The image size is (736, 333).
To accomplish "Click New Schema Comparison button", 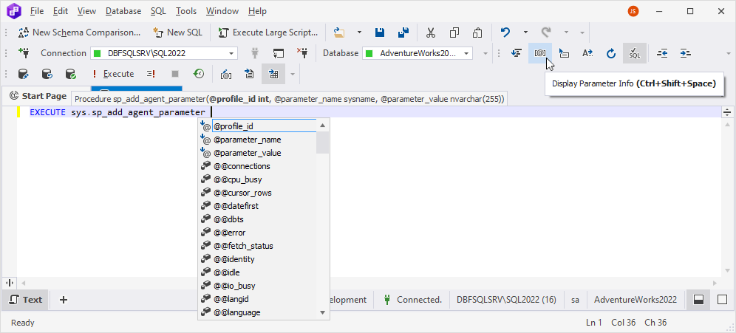I will point(79,32).
